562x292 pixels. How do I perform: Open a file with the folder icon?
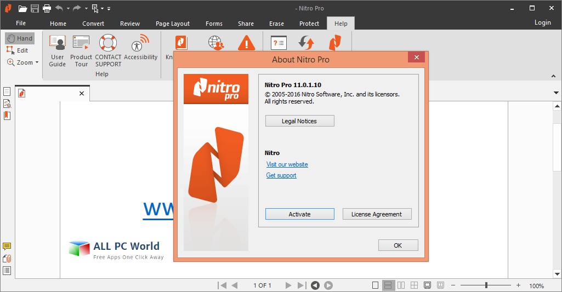[x=22, y=9]
